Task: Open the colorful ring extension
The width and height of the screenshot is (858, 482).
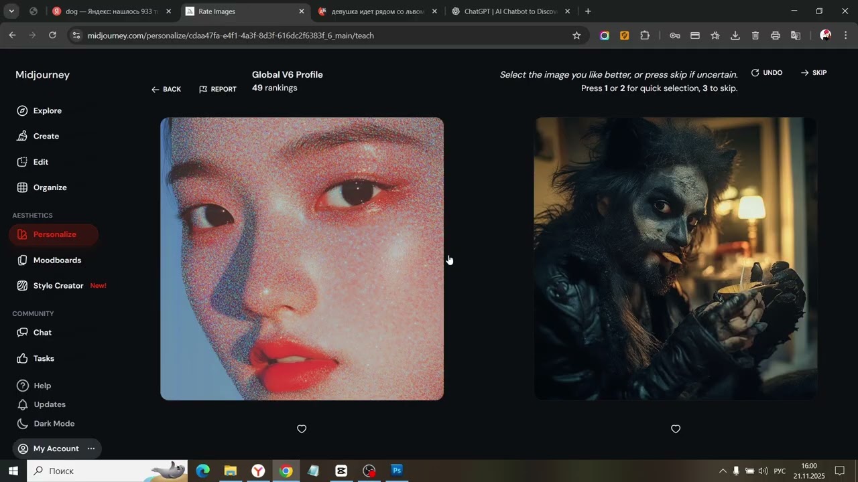Action: [x=605, y=35]
